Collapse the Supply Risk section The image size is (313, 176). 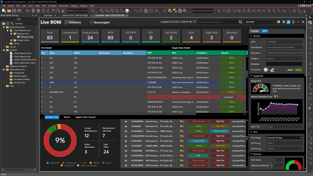point(251,76)
